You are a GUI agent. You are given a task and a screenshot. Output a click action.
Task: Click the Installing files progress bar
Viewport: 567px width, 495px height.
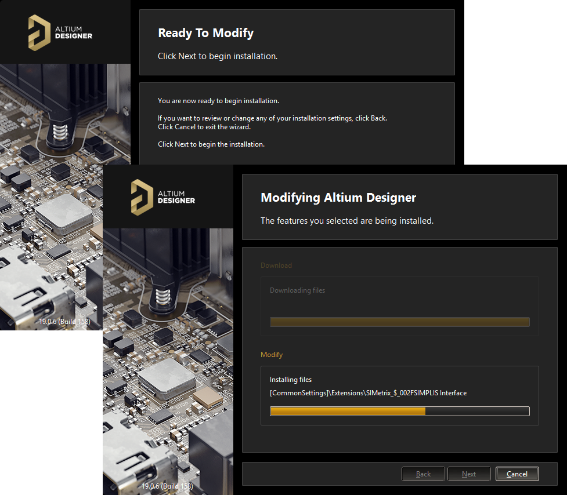399,411
